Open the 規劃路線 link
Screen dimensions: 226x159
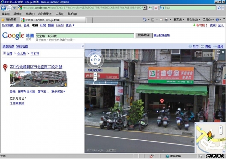click(x=8, y=46)
